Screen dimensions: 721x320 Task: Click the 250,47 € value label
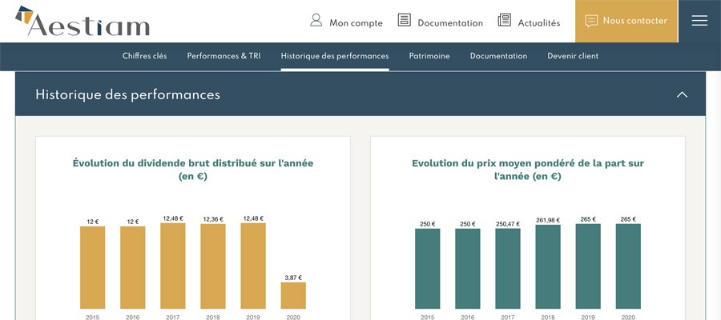tap(508, 224)
